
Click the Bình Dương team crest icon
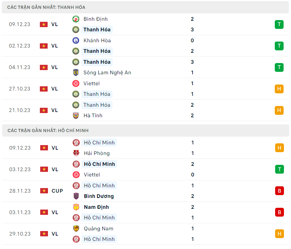[x=76, y=196]
